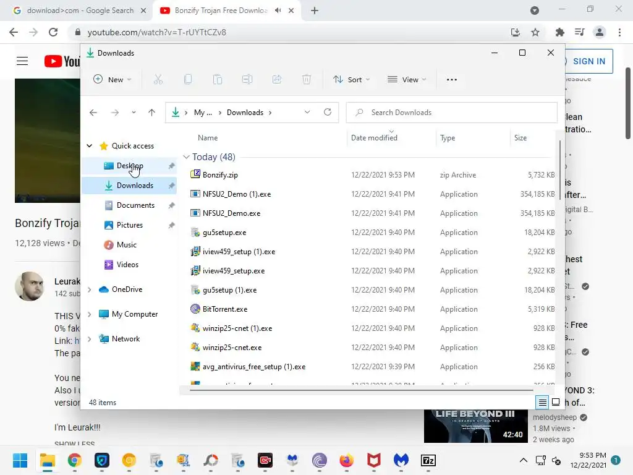Open Life Beyond III video thumbnail
633x475 pixels.
tap(475, 426)
